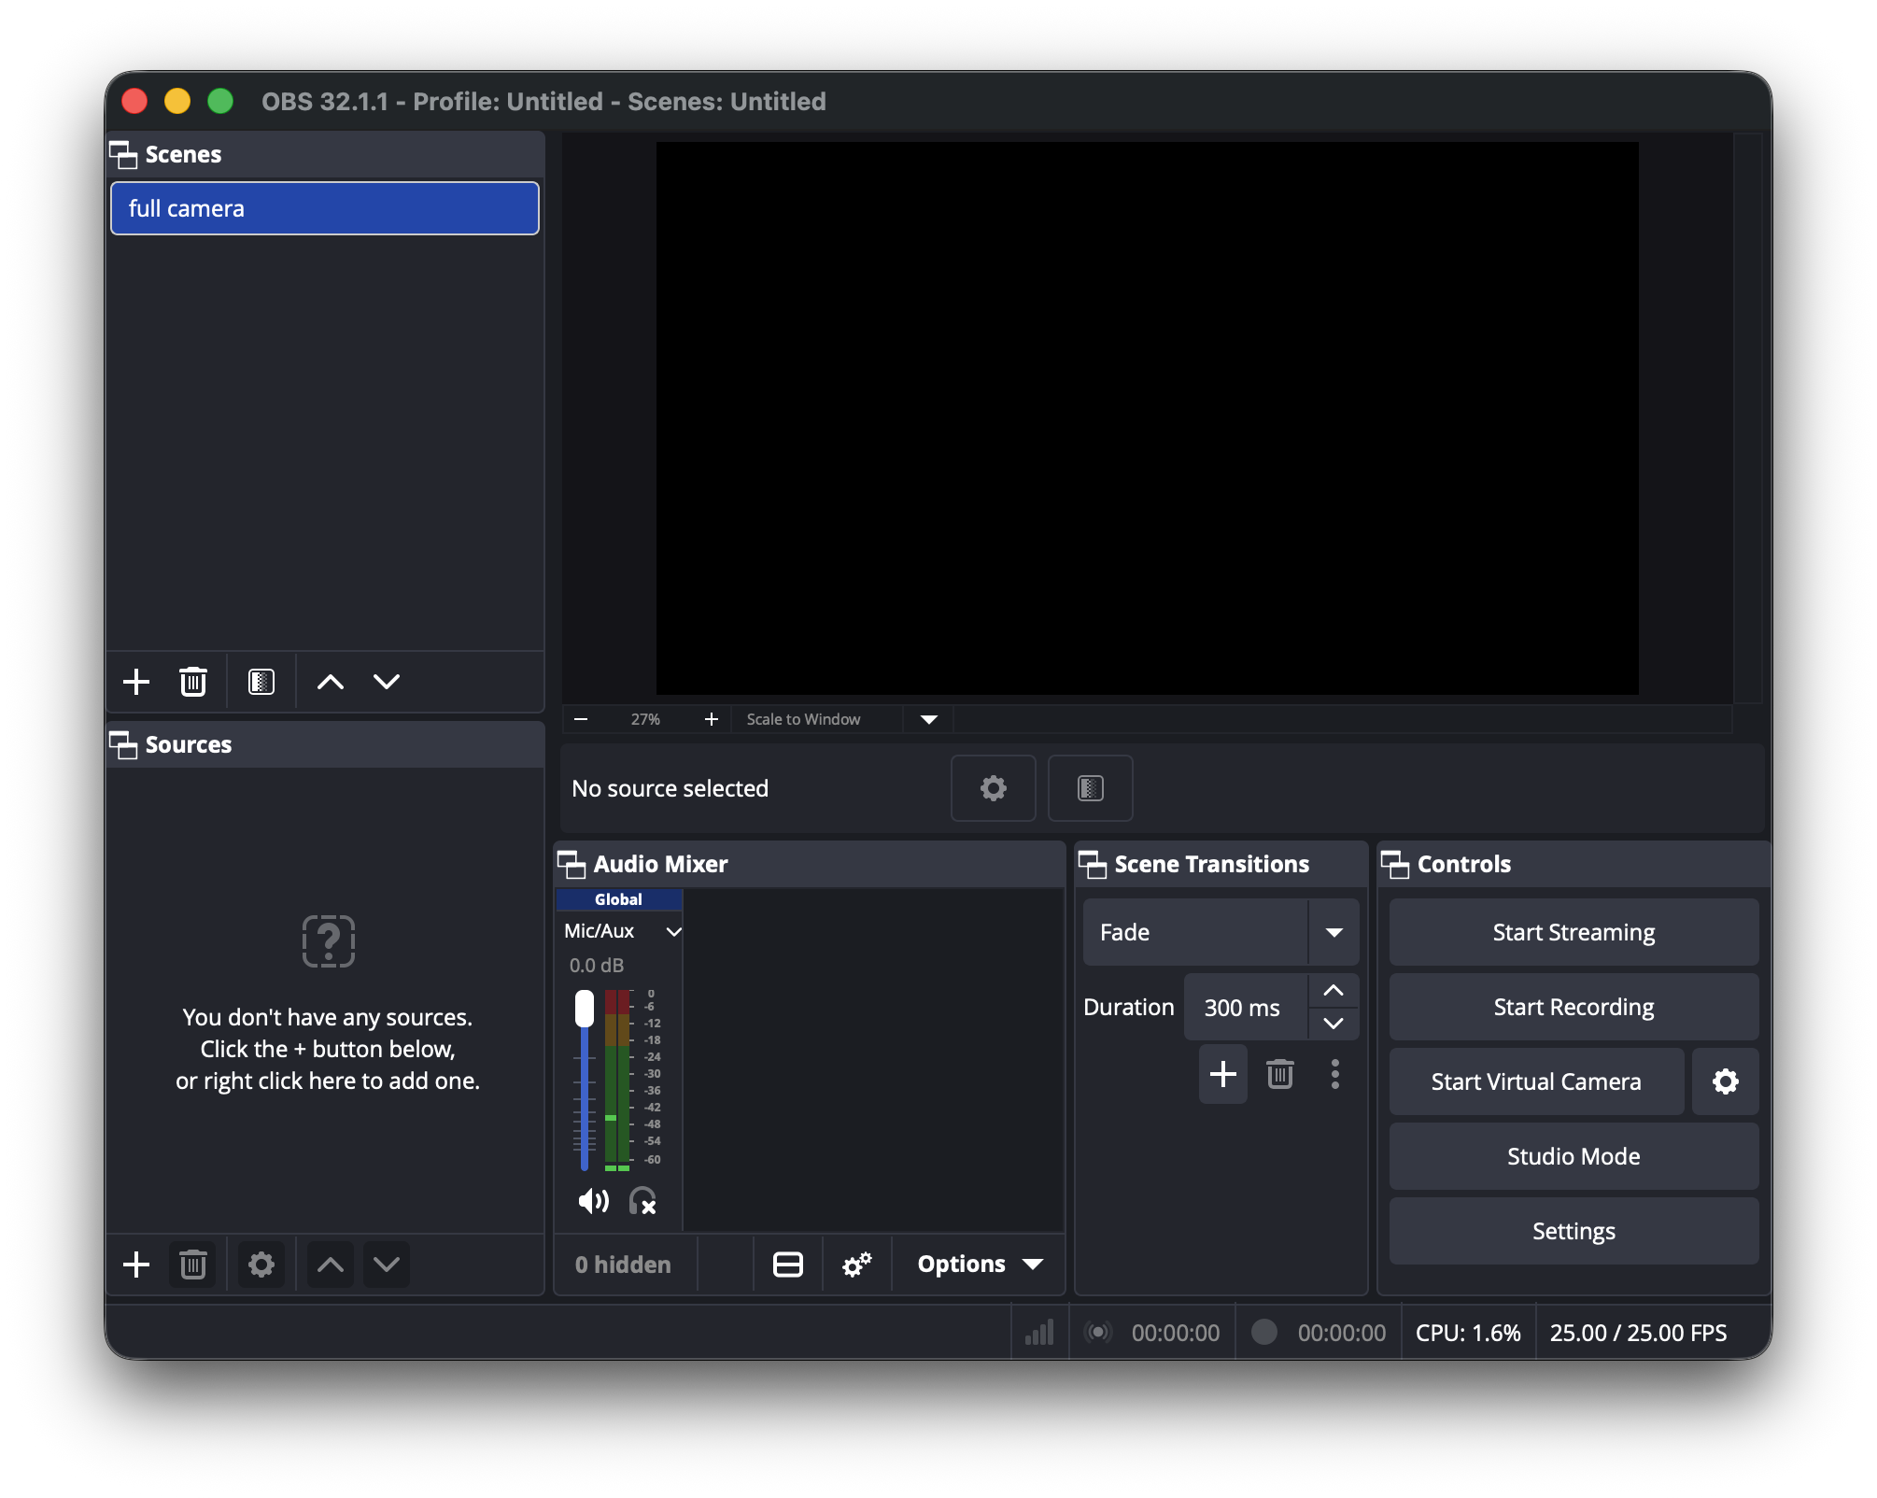Mute the Mic/Aux speaker icon
1877x1498 pixels.
(593, 1201)
